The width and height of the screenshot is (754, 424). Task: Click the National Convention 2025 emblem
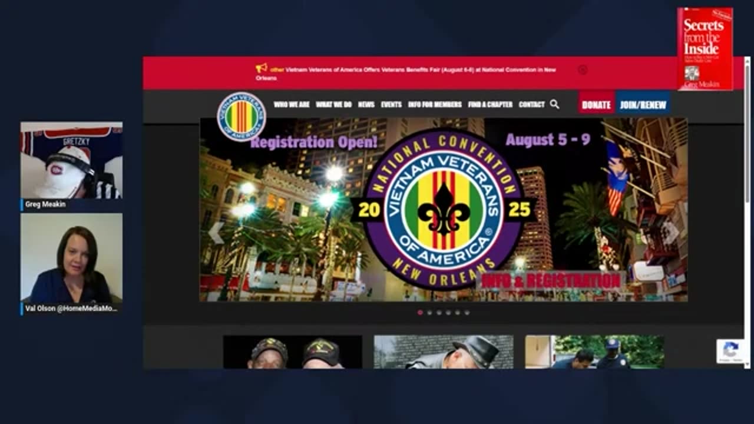(x=443, y=209)
